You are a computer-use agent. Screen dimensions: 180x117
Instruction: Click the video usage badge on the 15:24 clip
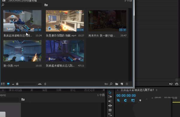[x=36, y=30]
